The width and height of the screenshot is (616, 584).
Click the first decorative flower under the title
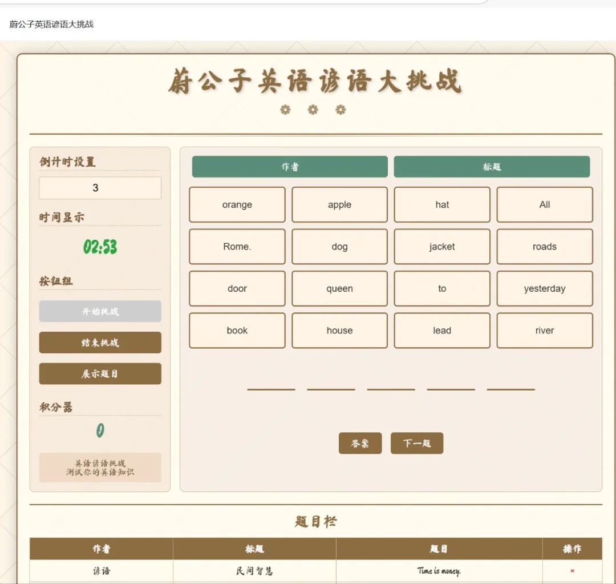click(285, 109)
